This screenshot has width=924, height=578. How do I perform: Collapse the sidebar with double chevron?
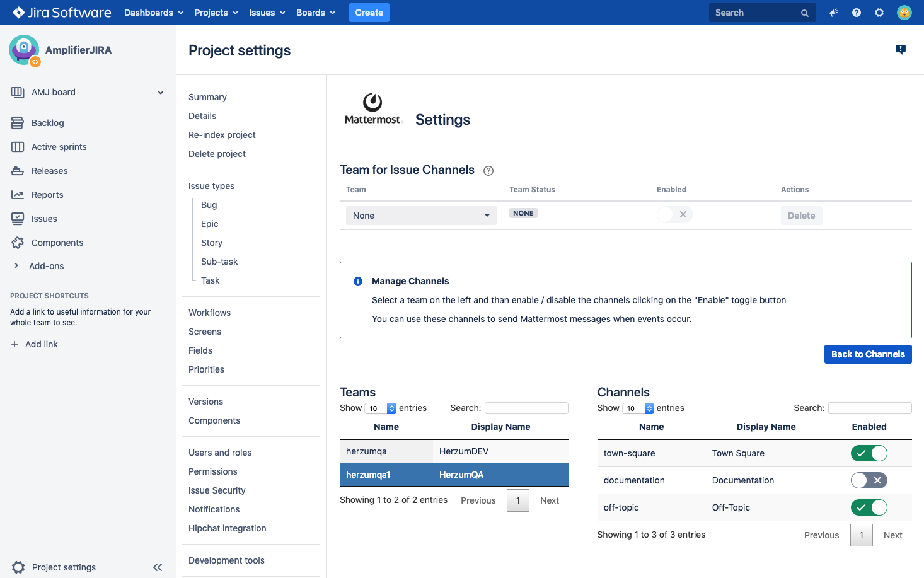pos(158,567)
